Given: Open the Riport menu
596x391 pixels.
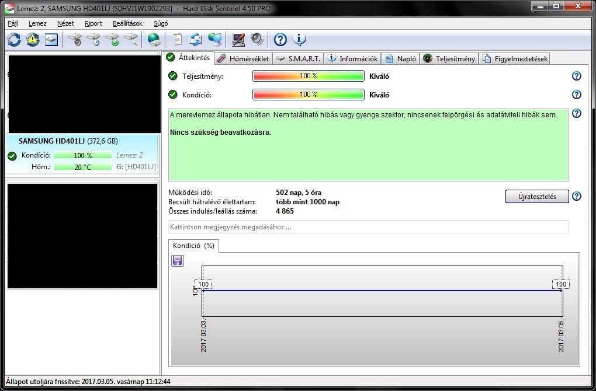Looking at the screenshot, I should (93, 23).
